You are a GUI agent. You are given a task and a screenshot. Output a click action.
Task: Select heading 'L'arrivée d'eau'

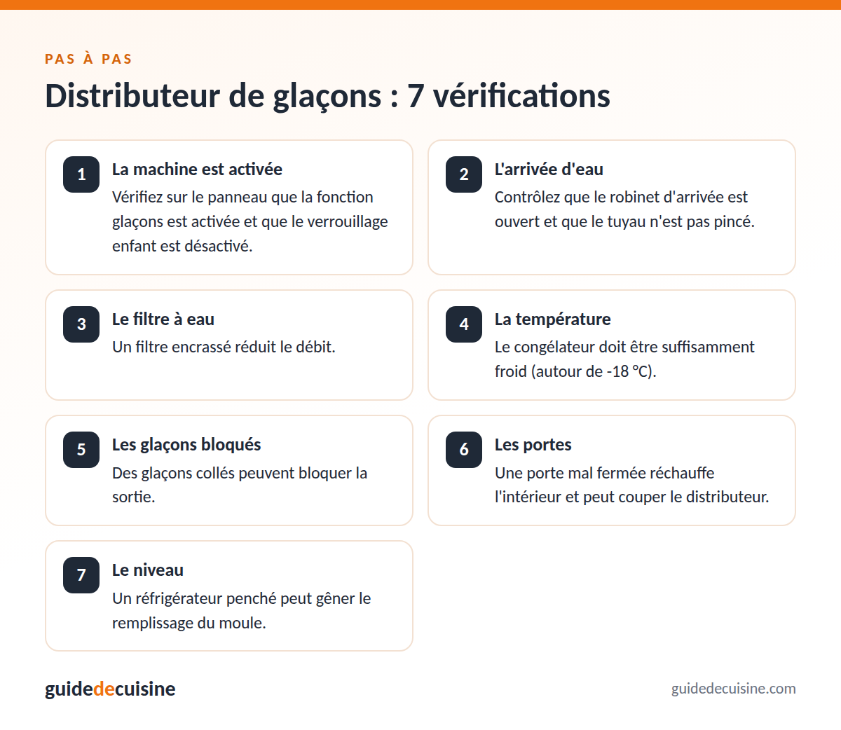(549, 170)
